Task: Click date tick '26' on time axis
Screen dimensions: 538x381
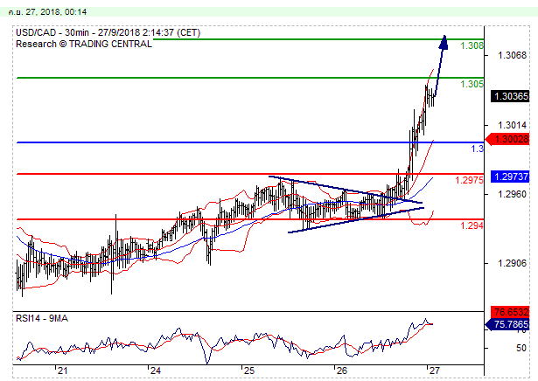Action: [341, 371]
